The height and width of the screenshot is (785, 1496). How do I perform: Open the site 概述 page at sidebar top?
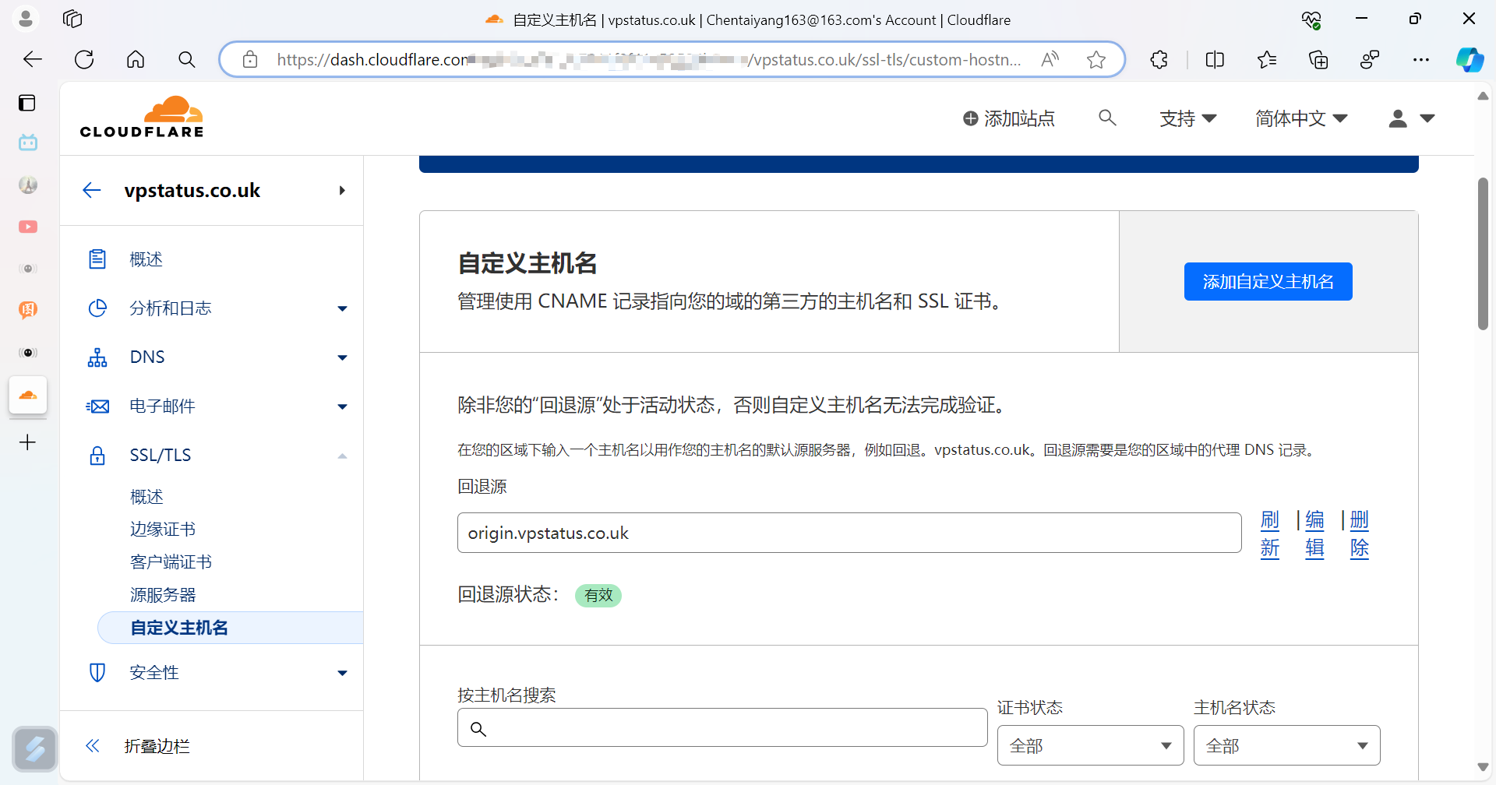146,259
